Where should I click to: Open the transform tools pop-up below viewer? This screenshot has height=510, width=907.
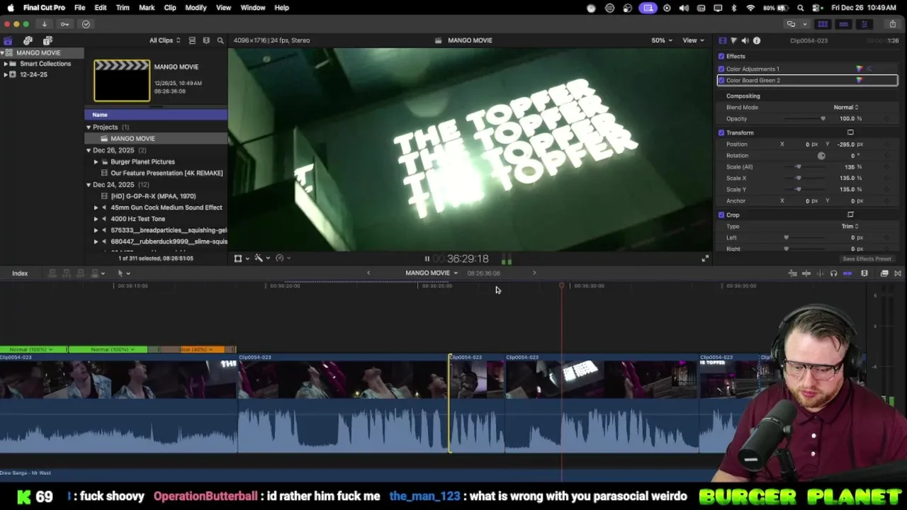click(x=241, y=259)
